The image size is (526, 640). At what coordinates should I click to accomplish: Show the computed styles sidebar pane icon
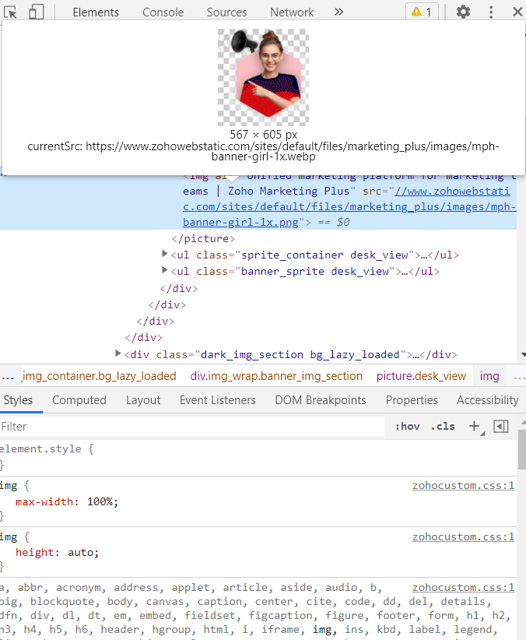pos(501,426)
